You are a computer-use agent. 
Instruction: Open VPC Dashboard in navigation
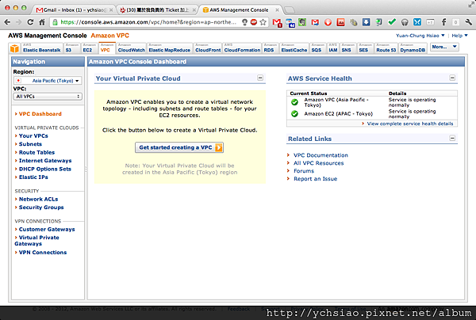(x=40, y=114)
